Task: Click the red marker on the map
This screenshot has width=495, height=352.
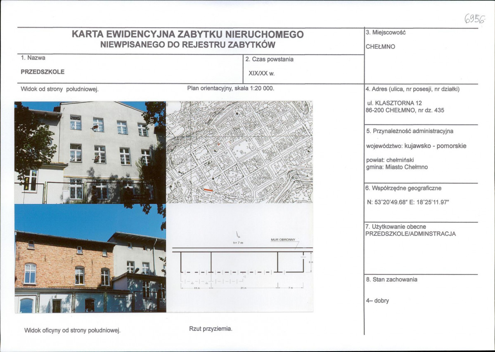Action: pos(208,190)
